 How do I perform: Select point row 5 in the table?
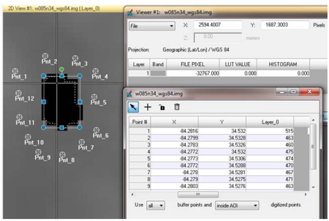(x=140, y=158)
